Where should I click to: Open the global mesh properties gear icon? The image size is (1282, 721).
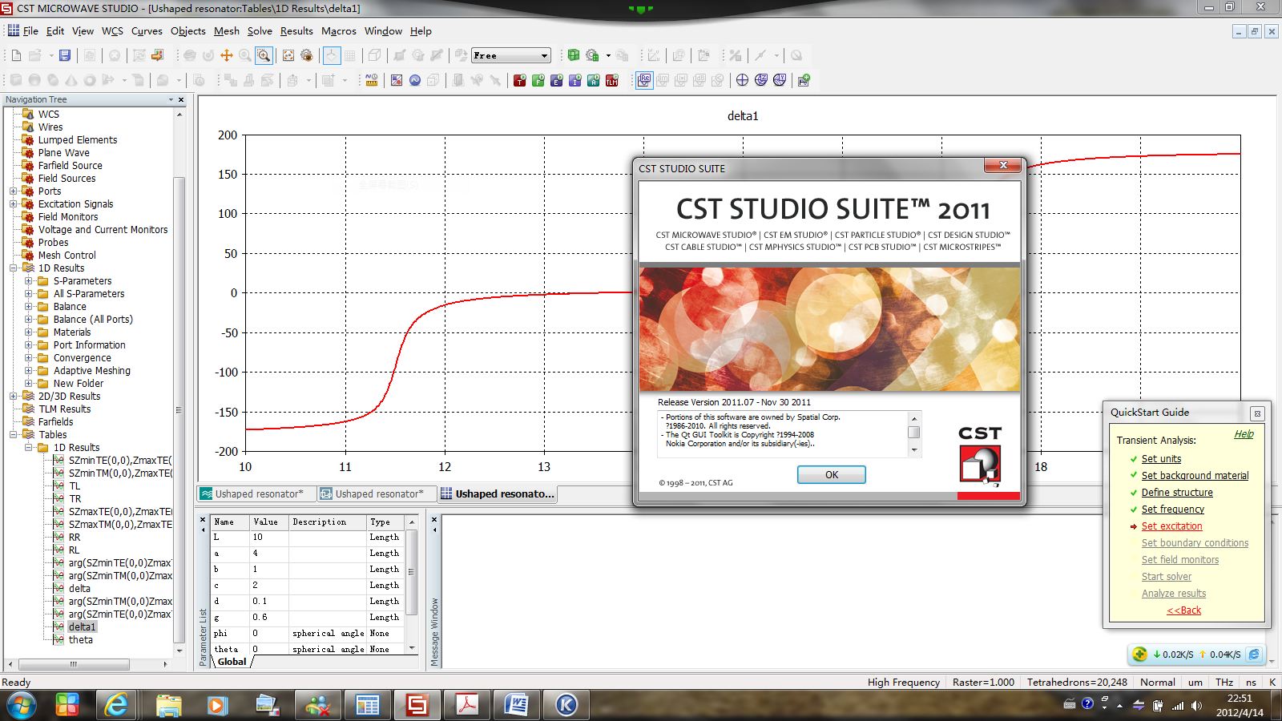(x=592, y=55)
